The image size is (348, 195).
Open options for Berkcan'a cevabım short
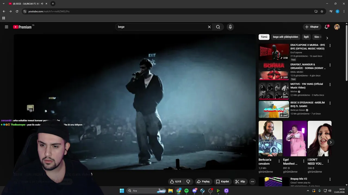click(279, 161)
